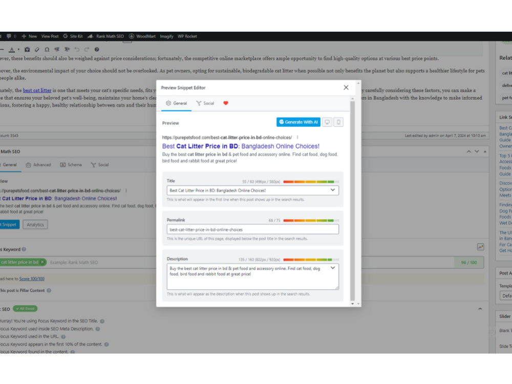This screenshot has width=512, height=384.
Task: Open Imagify admin bar menu
Action: click(166, 36)
